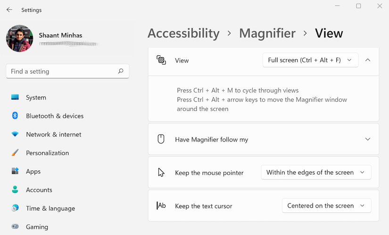Maximize the Settings window
The image size is (389, 235).
coord(358,6)
